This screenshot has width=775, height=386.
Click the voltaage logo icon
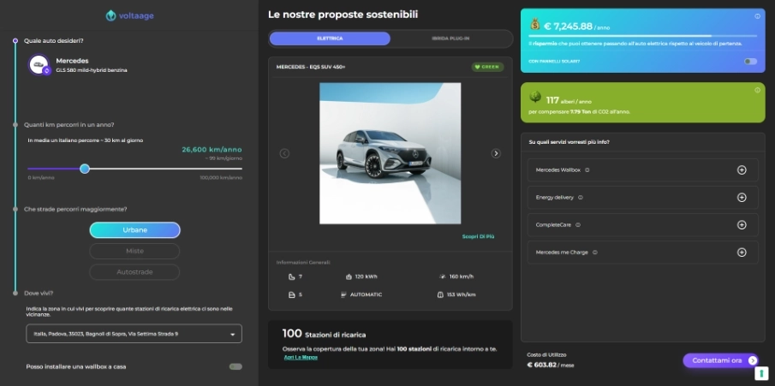coord(110,15)
